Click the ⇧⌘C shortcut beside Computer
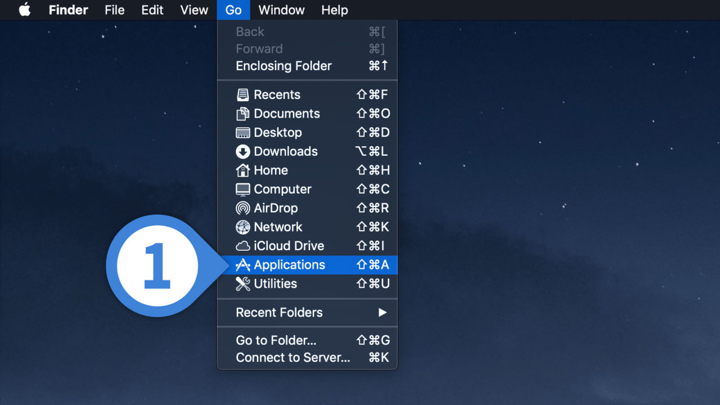Image resolution: width=720 pixels, height=405 pixels. (x=373, y=190)
